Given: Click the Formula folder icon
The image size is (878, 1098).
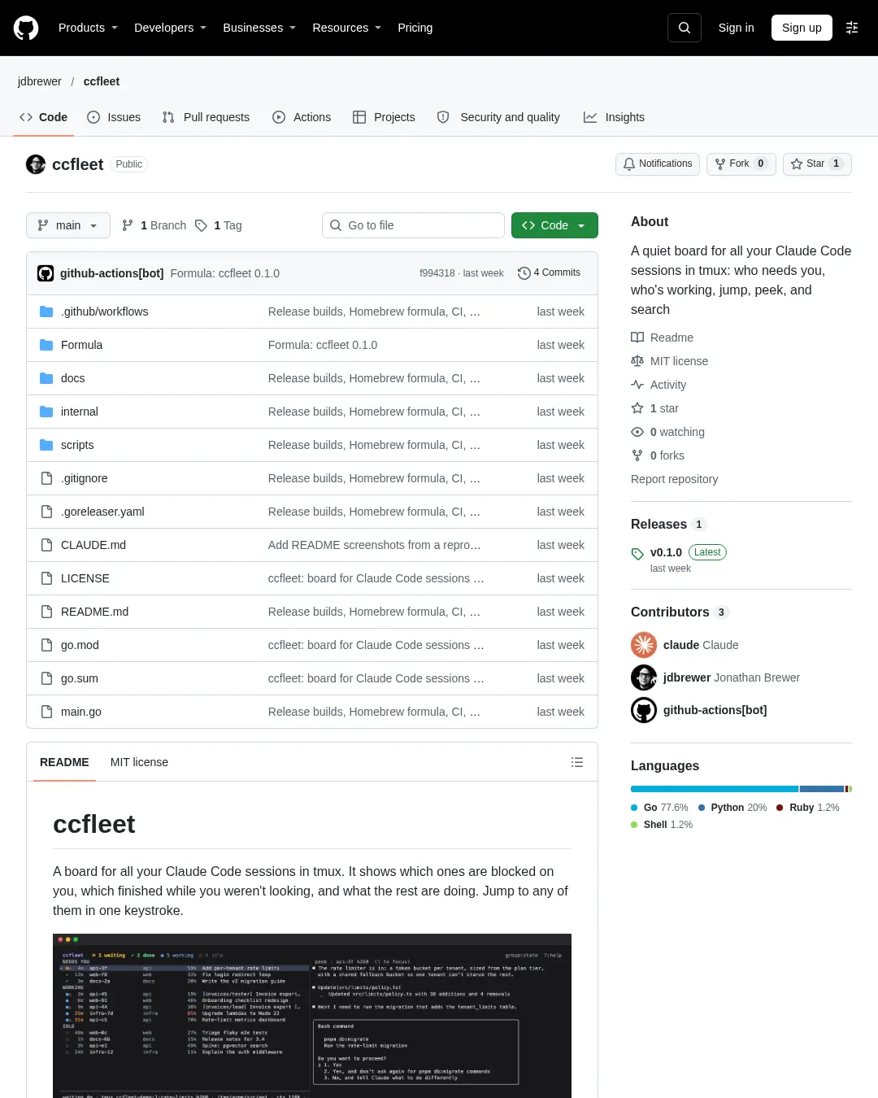Looking at the screenshot, I should point(46,345).
